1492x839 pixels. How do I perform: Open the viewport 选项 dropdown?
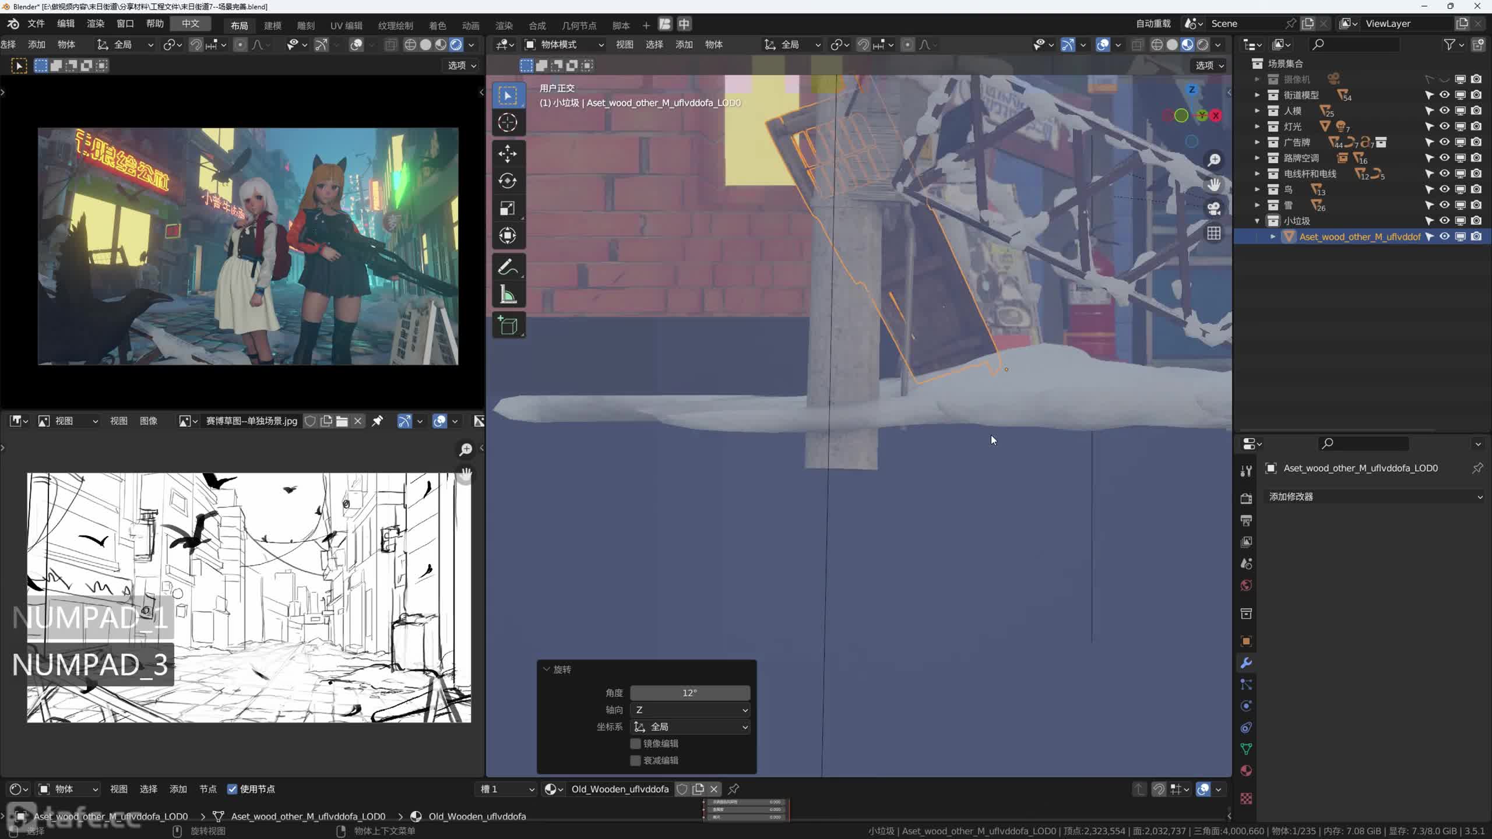(x=1210, y=65)
